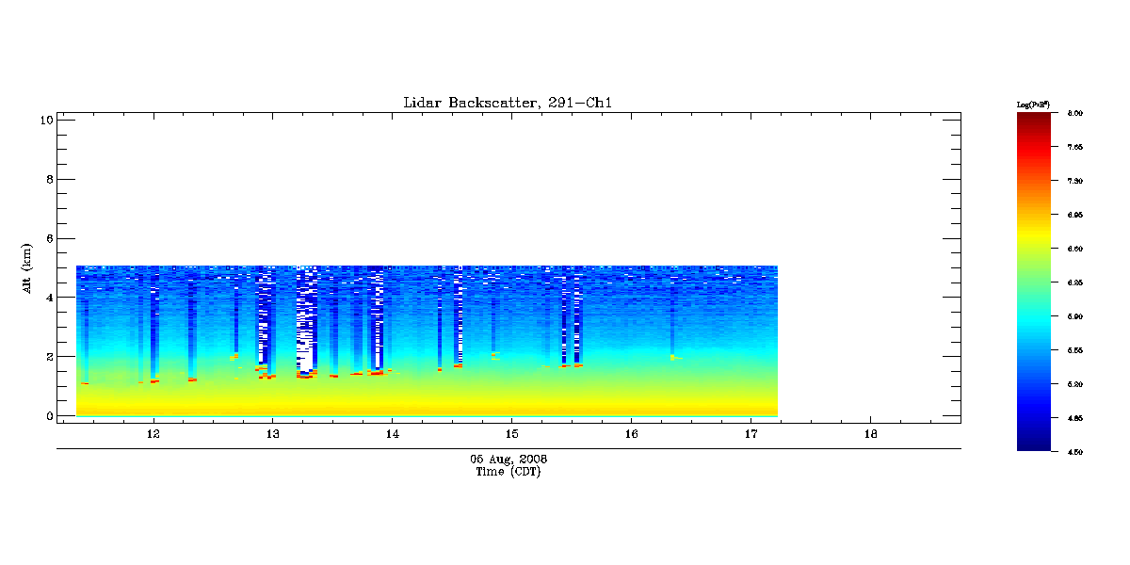Click the 'Time (CDT)' x-axis label
Viewport: 1130px width, 565px height.
point(508,471)
